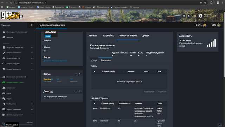Click the gold badge icon next to 2,716
Screen dimensions: 225x127
(205, 25)
